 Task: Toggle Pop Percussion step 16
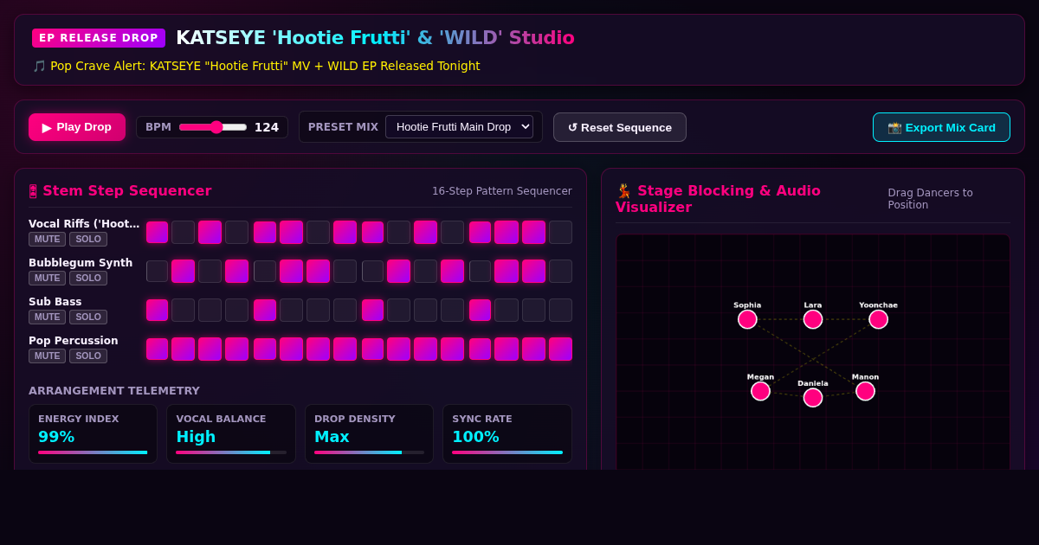pos(560,349)
